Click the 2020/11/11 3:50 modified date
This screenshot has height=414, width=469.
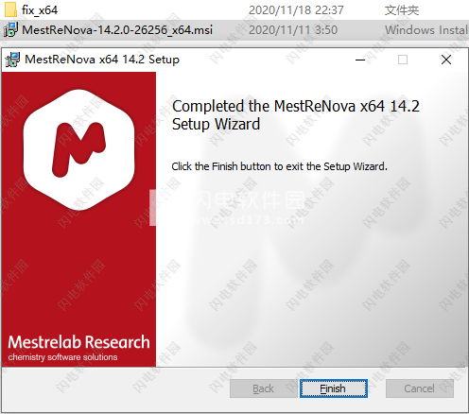293,30
